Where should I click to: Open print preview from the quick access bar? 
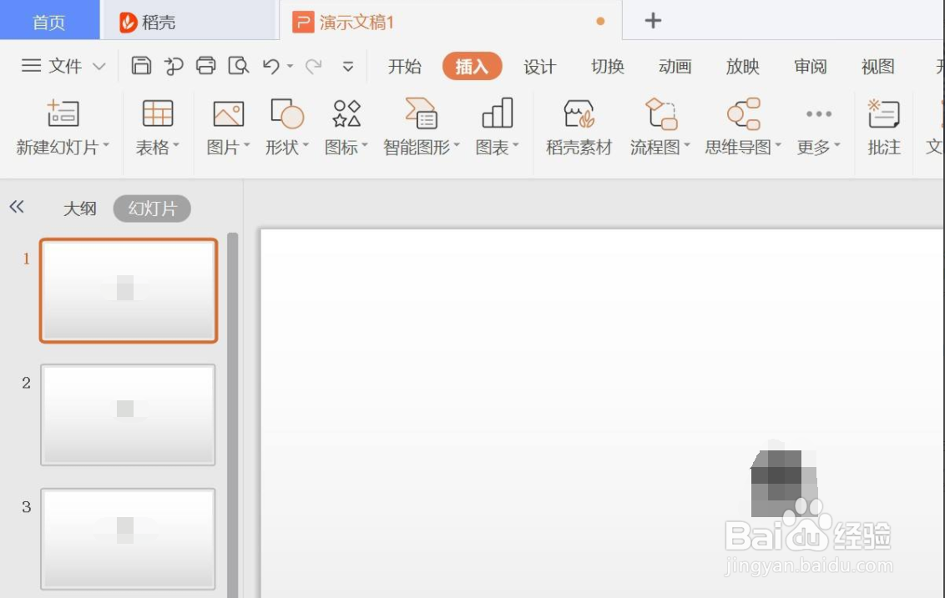239,66
